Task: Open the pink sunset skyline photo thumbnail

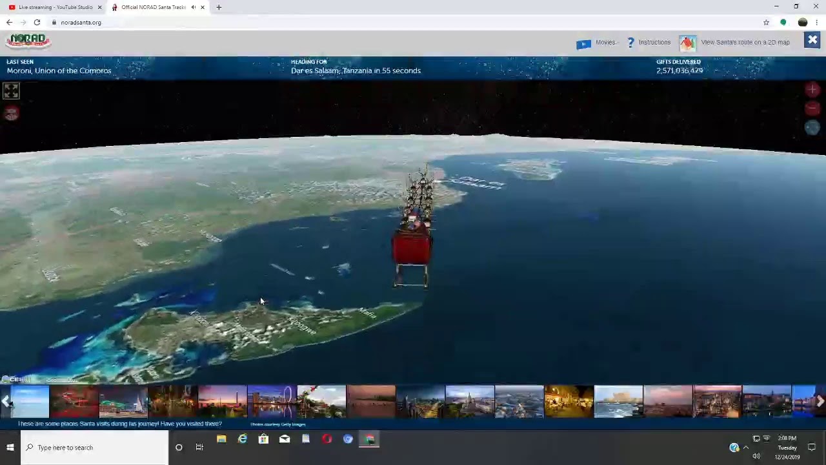Action: (223, 402)
